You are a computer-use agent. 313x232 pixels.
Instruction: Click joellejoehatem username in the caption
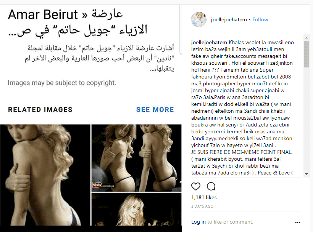[209, 42]
